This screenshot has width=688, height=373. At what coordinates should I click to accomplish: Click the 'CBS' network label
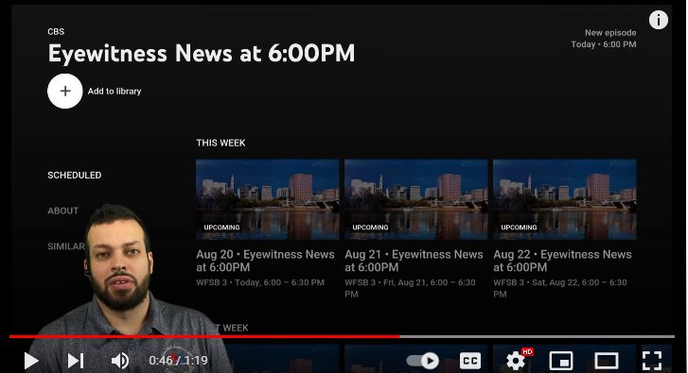pyautogui.click(x=56, y=31)
